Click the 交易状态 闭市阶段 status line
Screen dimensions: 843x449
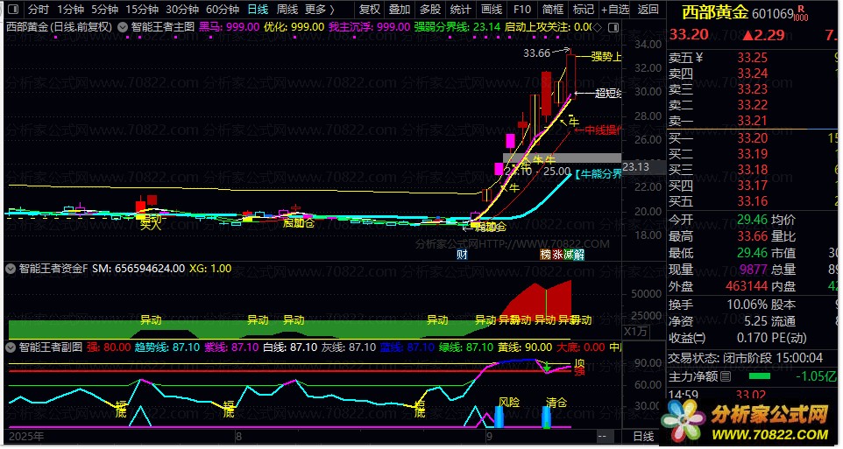745,358
